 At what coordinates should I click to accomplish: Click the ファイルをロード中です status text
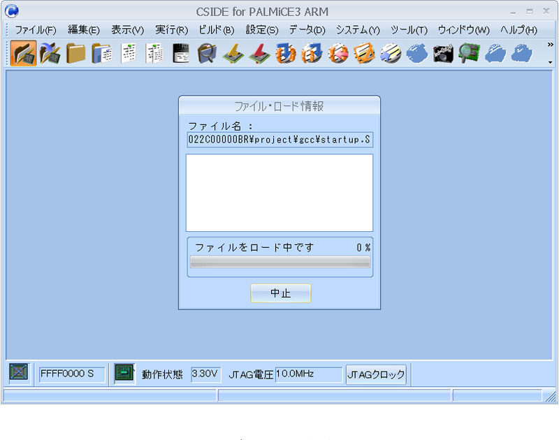254,247
